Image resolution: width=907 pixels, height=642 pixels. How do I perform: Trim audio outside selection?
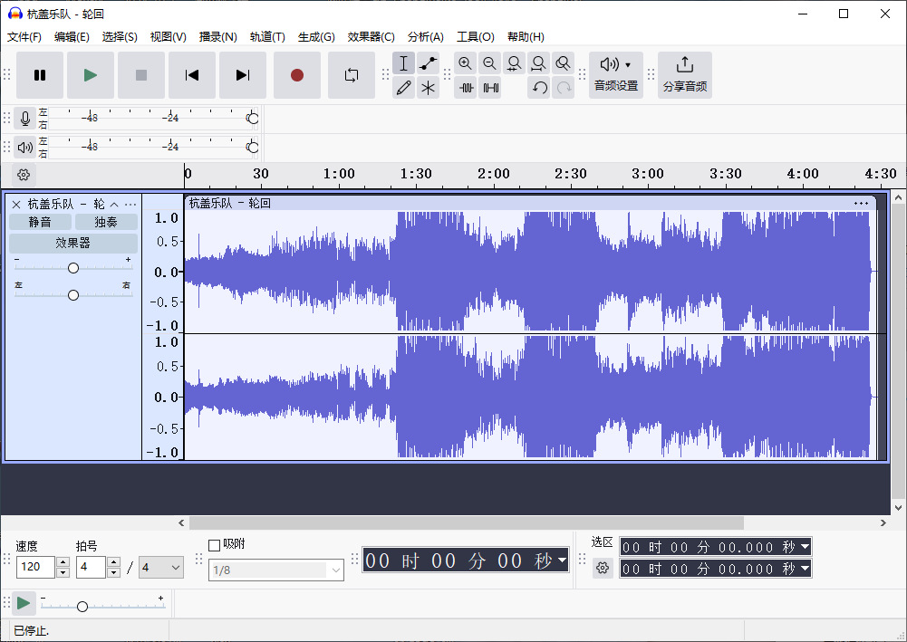click(x=466, y=88)
